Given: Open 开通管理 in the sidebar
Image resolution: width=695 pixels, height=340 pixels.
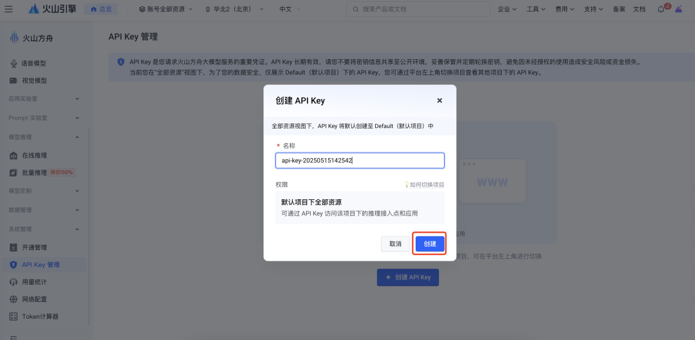Looking at the screenshot, I should 34,247.
